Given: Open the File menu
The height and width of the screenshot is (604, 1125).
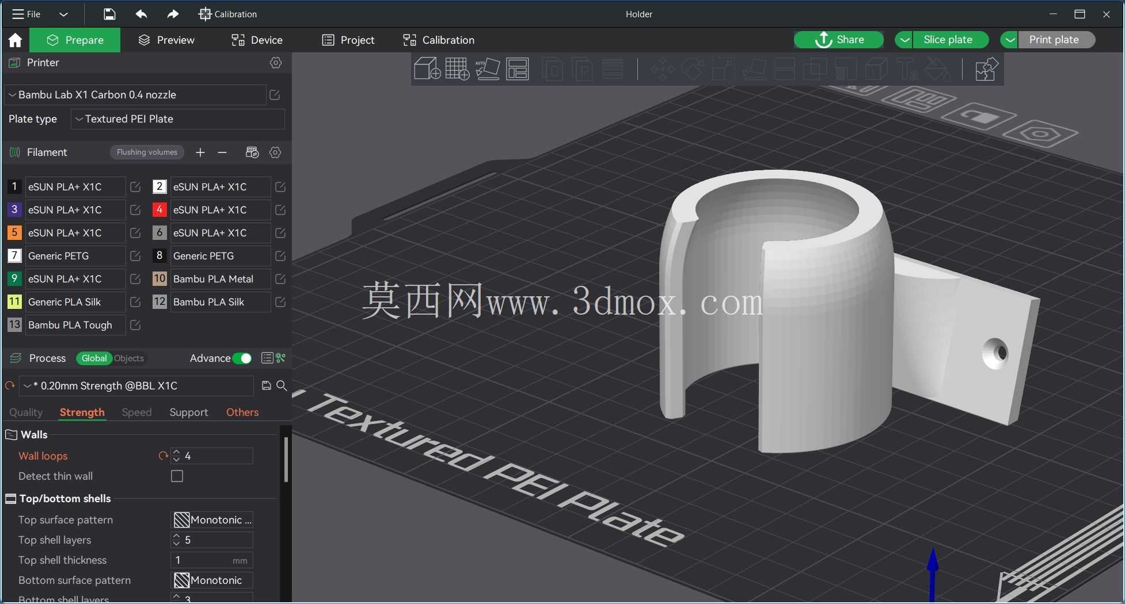Looking at the screenshot, I should pos(26,14).
